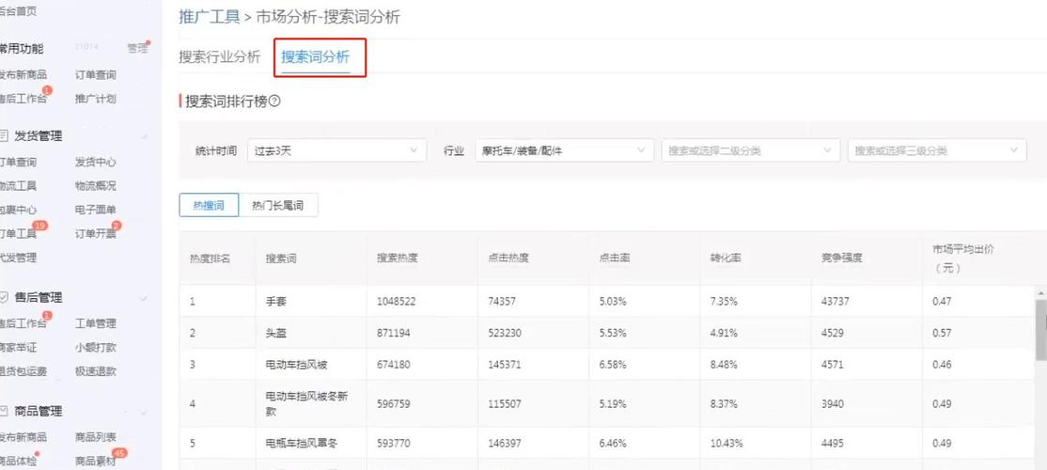
Task: Open 订单查询 under 常用功能
Action: pyautogui.click(x=96, y=75)
